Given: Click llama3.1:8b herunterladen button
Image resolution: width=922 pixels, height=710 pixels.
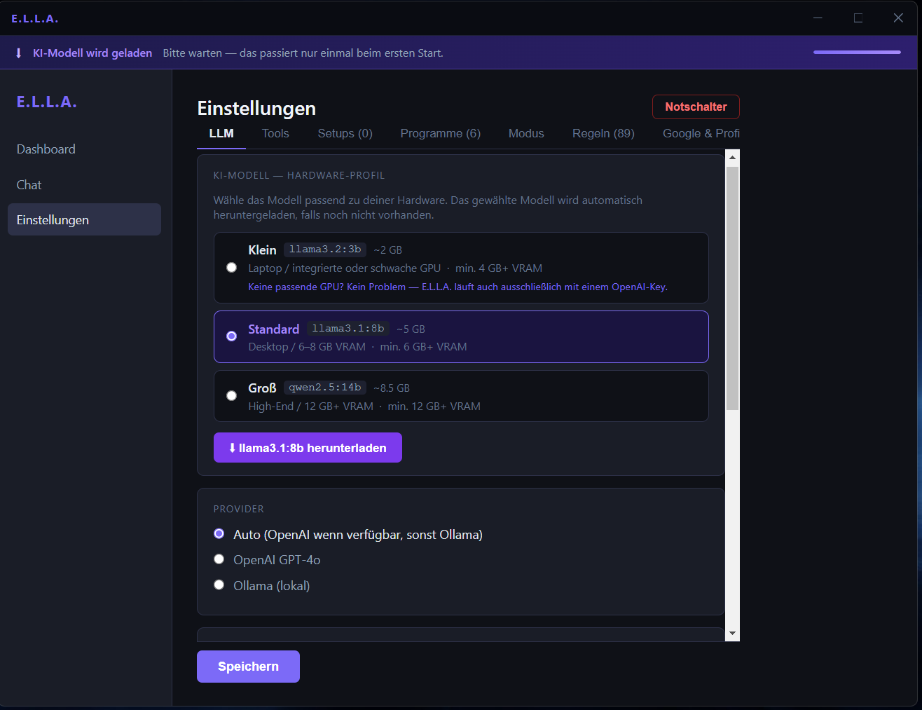Looking at the screenshot, I should pyautogui.click(x=308, y=448).
